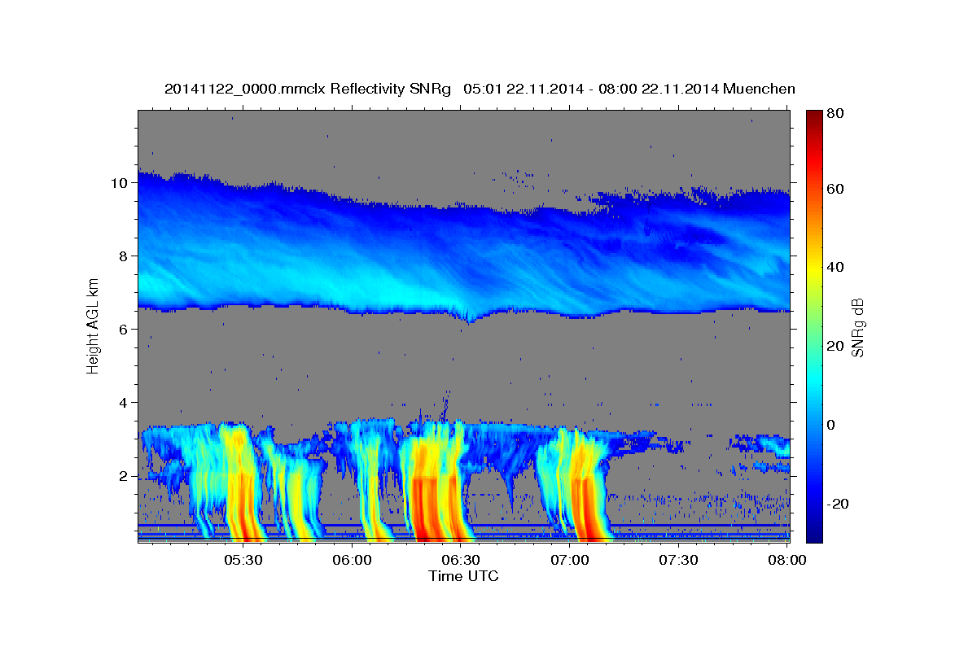The image size is (977, 651).
Task: Click the Height AGL km axis title
Action: click(93, 326)
